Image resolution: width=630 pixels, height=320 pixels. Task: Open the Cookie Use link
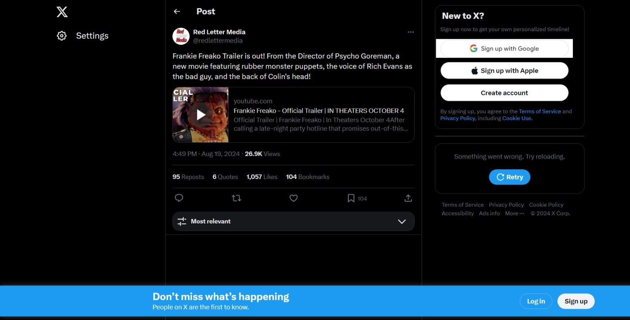click(517, 119)
